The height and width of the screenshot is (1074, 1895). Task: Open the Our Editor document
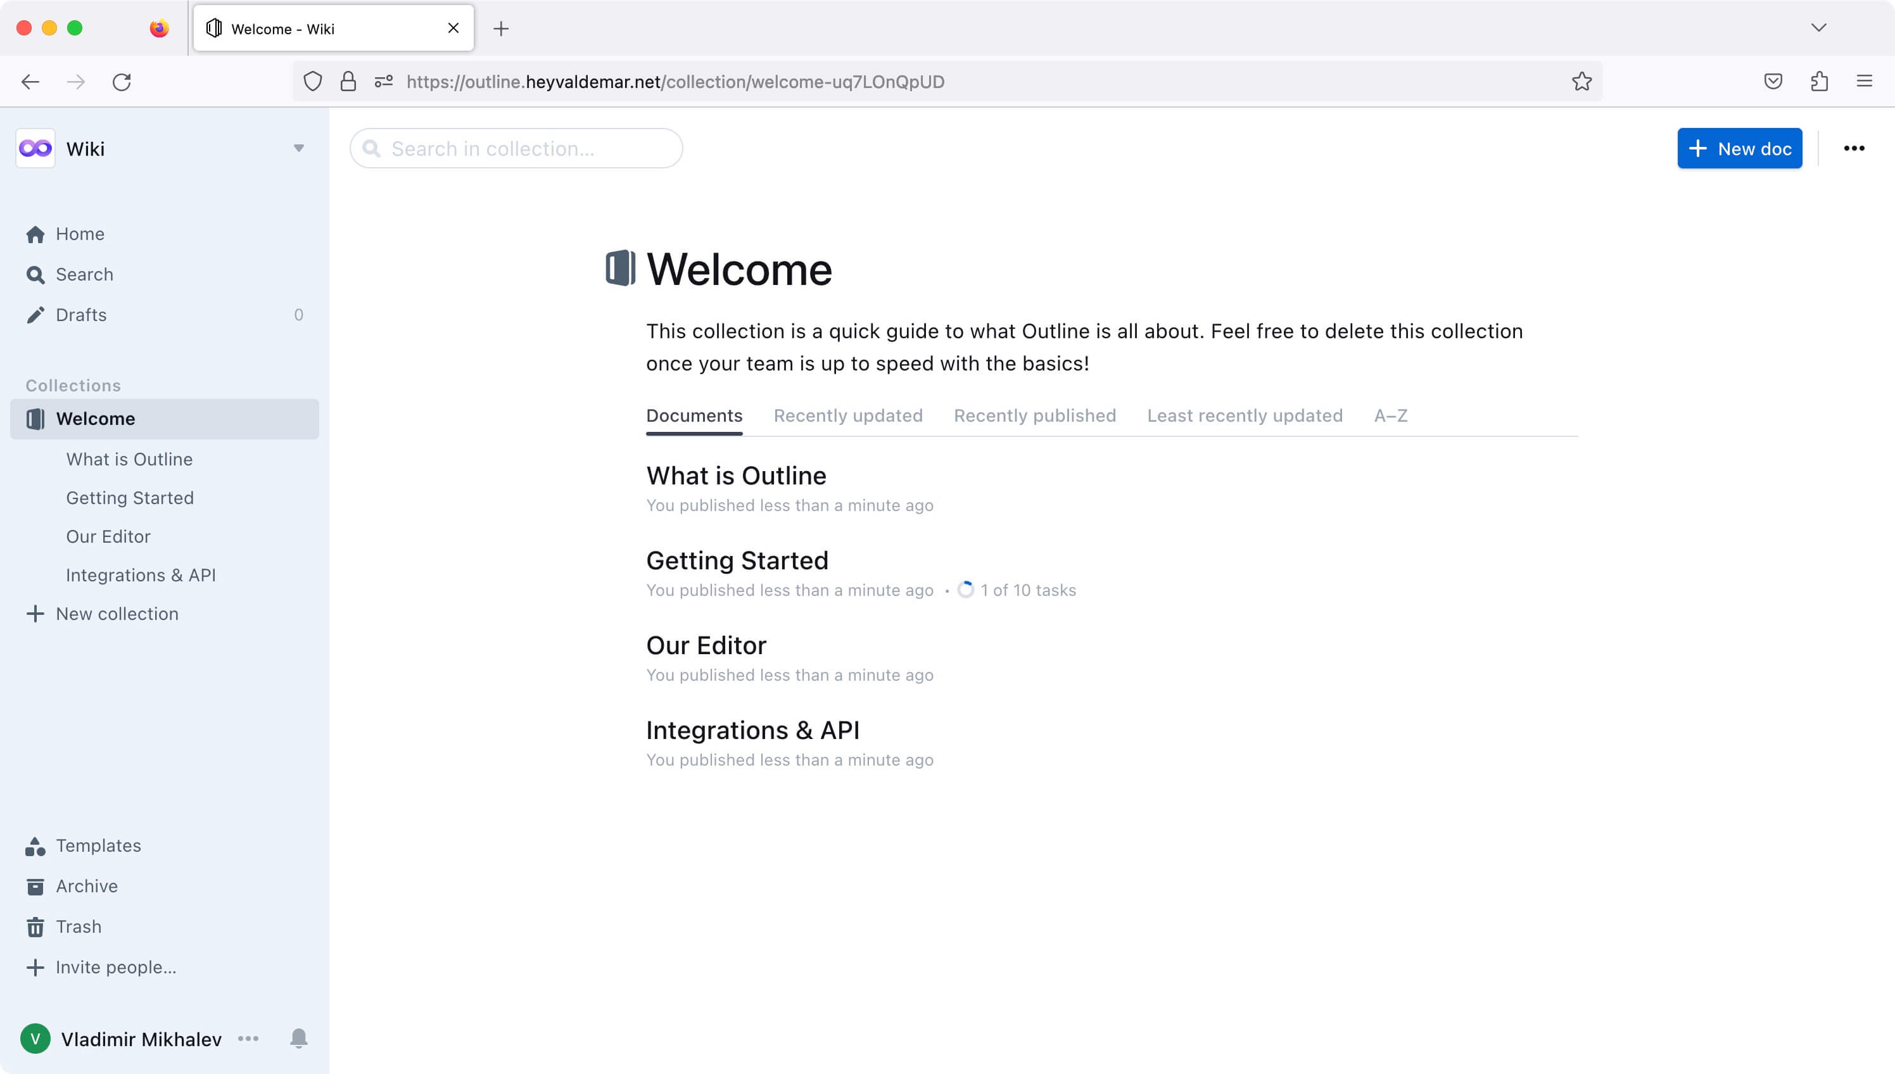(x=707, y=645)
